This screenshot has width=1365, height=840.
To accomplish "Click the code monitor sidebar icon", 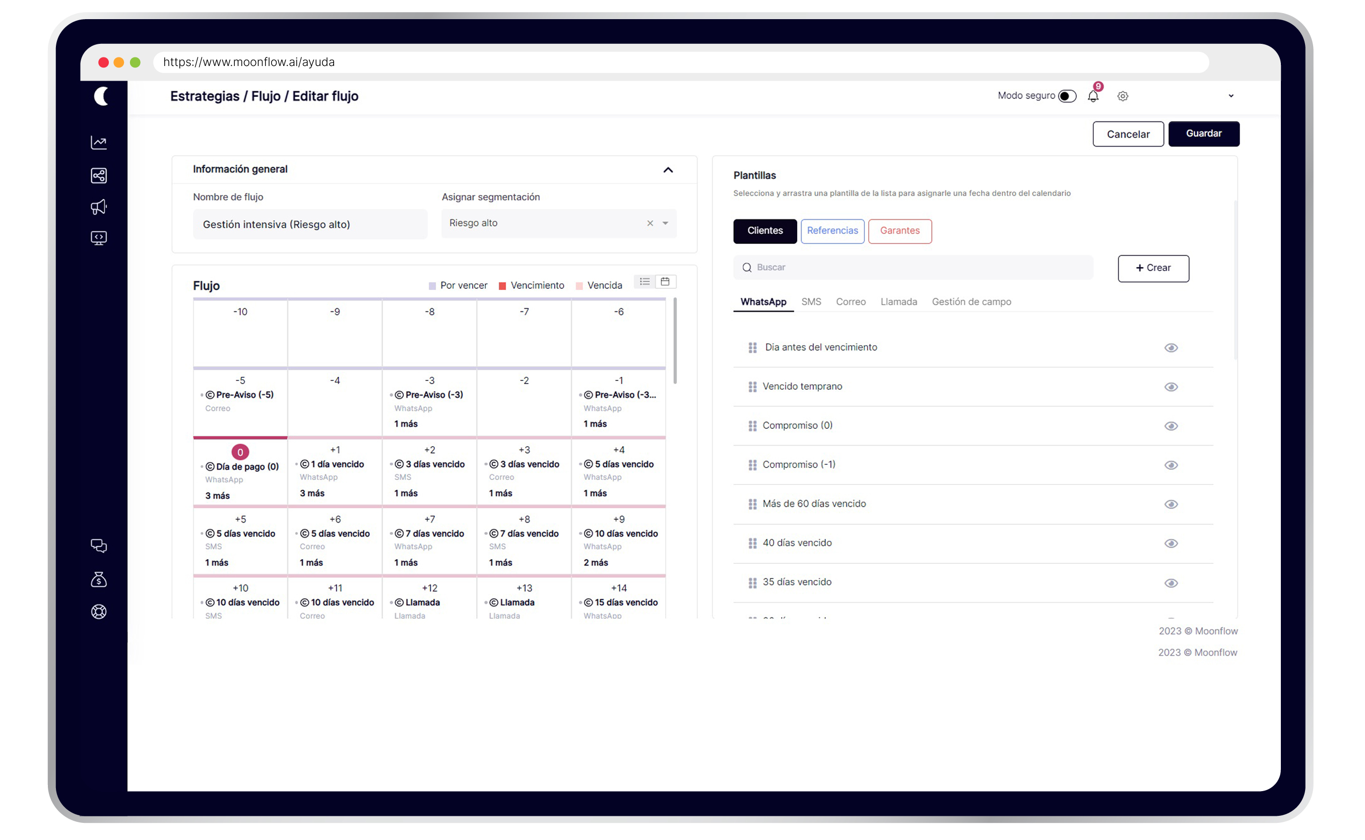I will (x=99, y=238).
